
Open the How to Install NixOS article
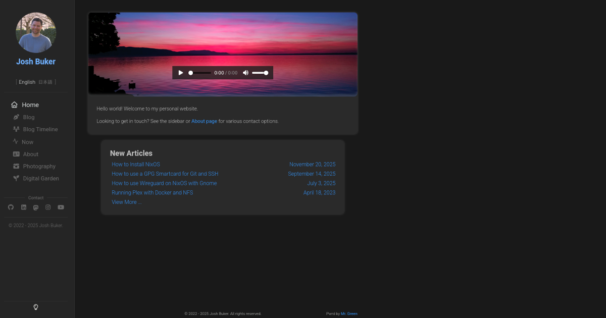(x=136, y=164)
